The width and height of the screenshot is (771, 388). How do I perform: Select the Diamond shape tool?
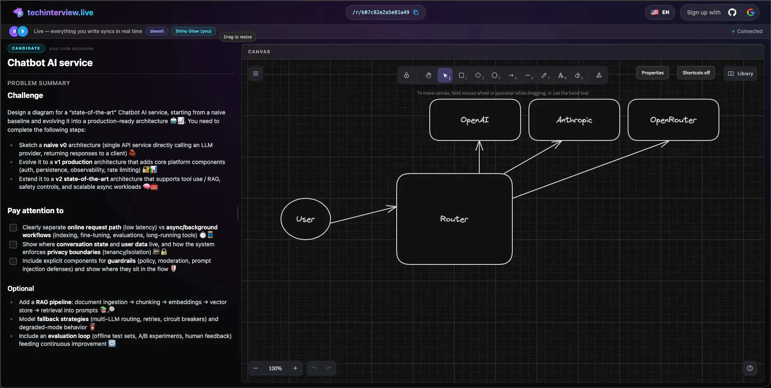(478, 75)
